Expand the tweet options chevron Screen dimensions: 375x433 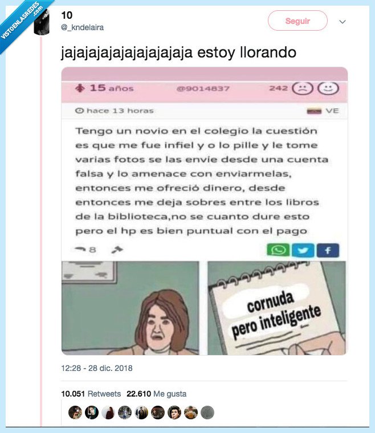tap(343, 22)
